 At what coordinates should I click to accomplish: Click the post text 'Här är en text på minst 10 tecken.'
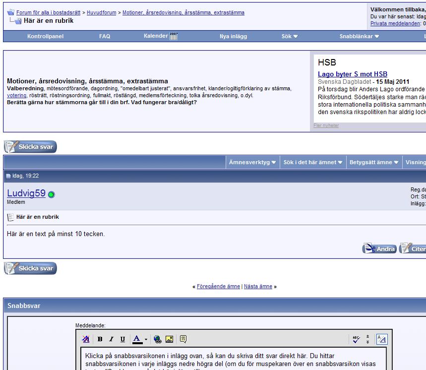[x=56, y=234]
